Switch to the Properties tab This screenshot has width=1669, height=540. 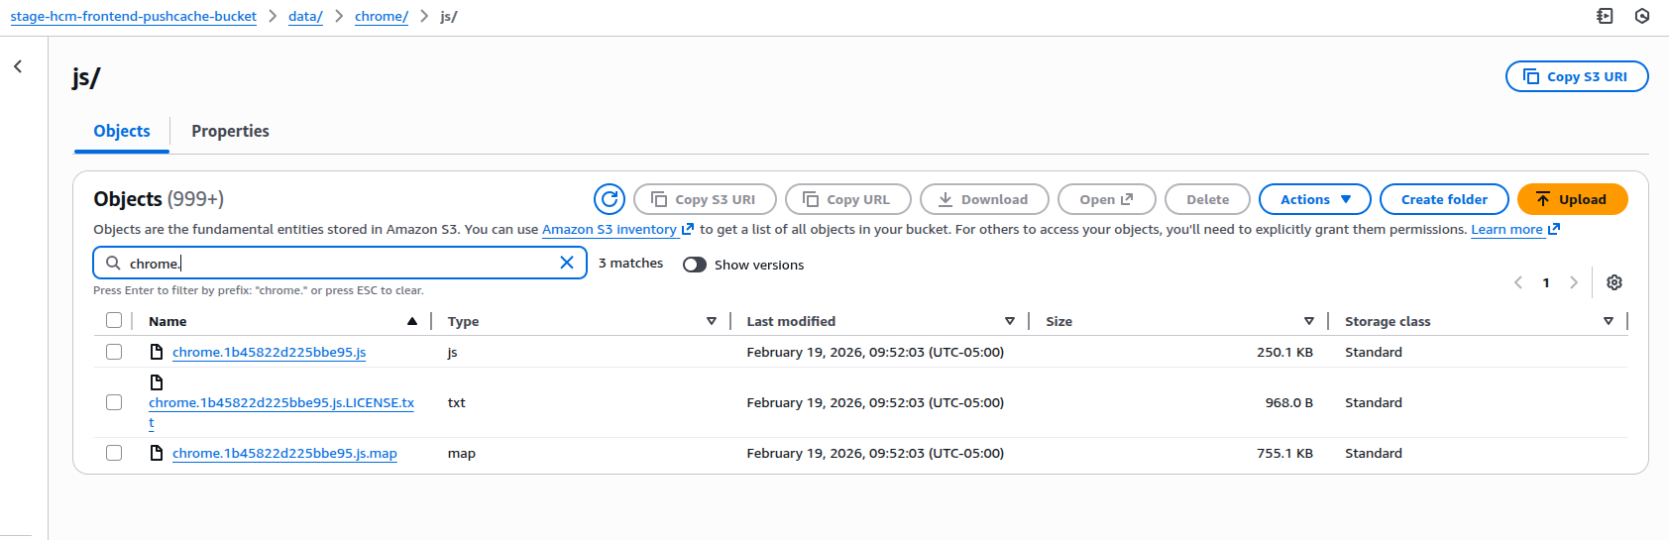point(230,131)
